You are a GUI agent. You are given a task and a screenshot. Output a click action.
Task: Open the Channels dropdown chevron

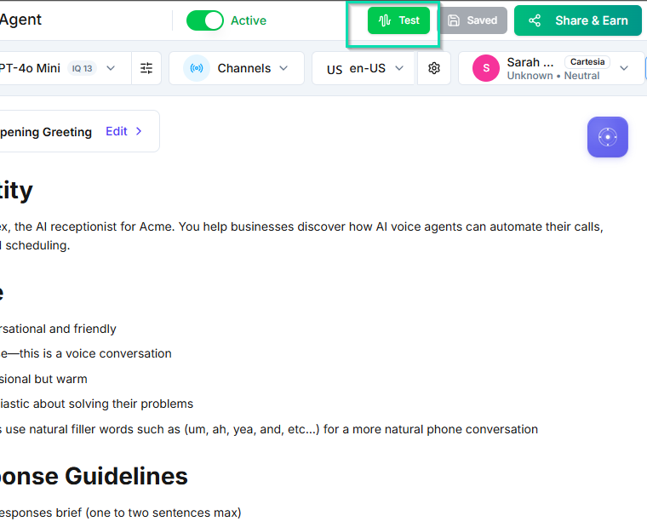(285, 68)
